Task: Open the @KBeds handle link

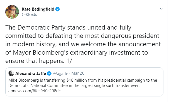Action: [29, 14]
